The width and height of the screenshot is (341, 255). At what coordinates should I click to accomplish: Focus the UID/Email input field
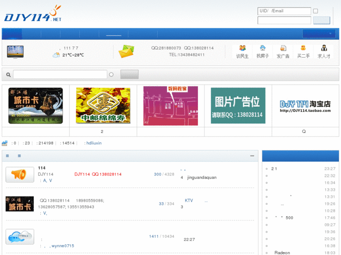[x=284, y=11]
